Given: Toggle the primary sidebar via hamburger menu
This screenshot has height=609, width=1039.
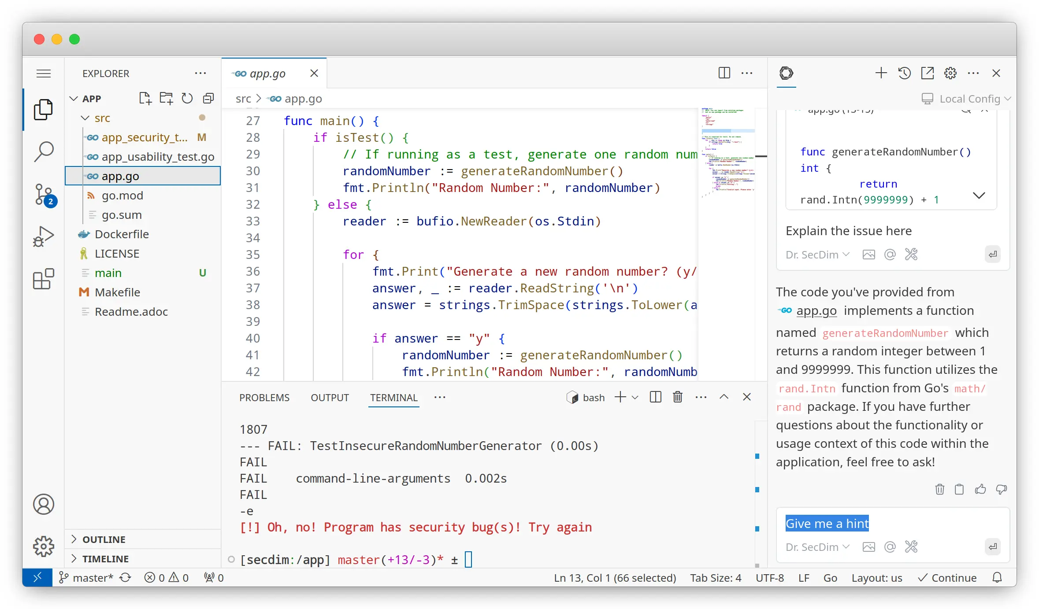Looking at the screenshot, I should click(44, 73).
